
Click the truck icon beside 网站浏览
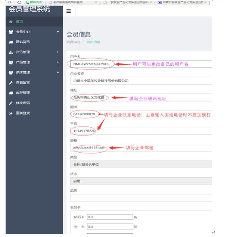tap(10, 42)
